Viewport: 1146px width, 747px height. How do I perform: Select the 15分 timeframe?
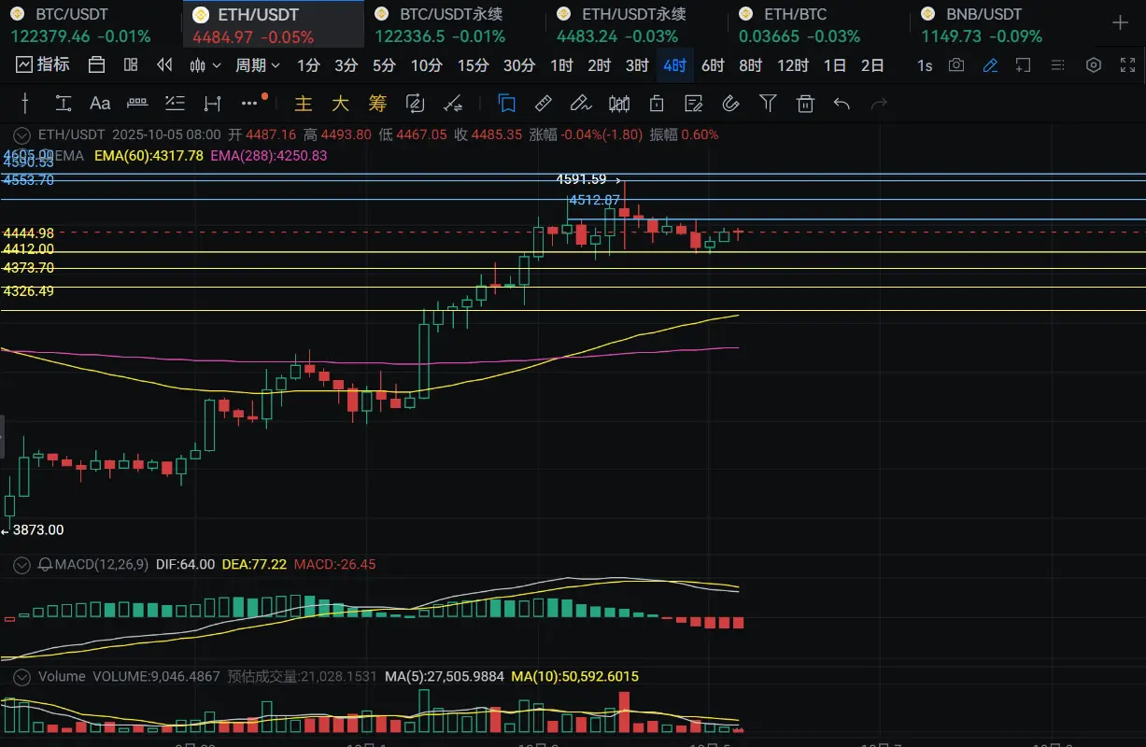click(x=473, y=65)
